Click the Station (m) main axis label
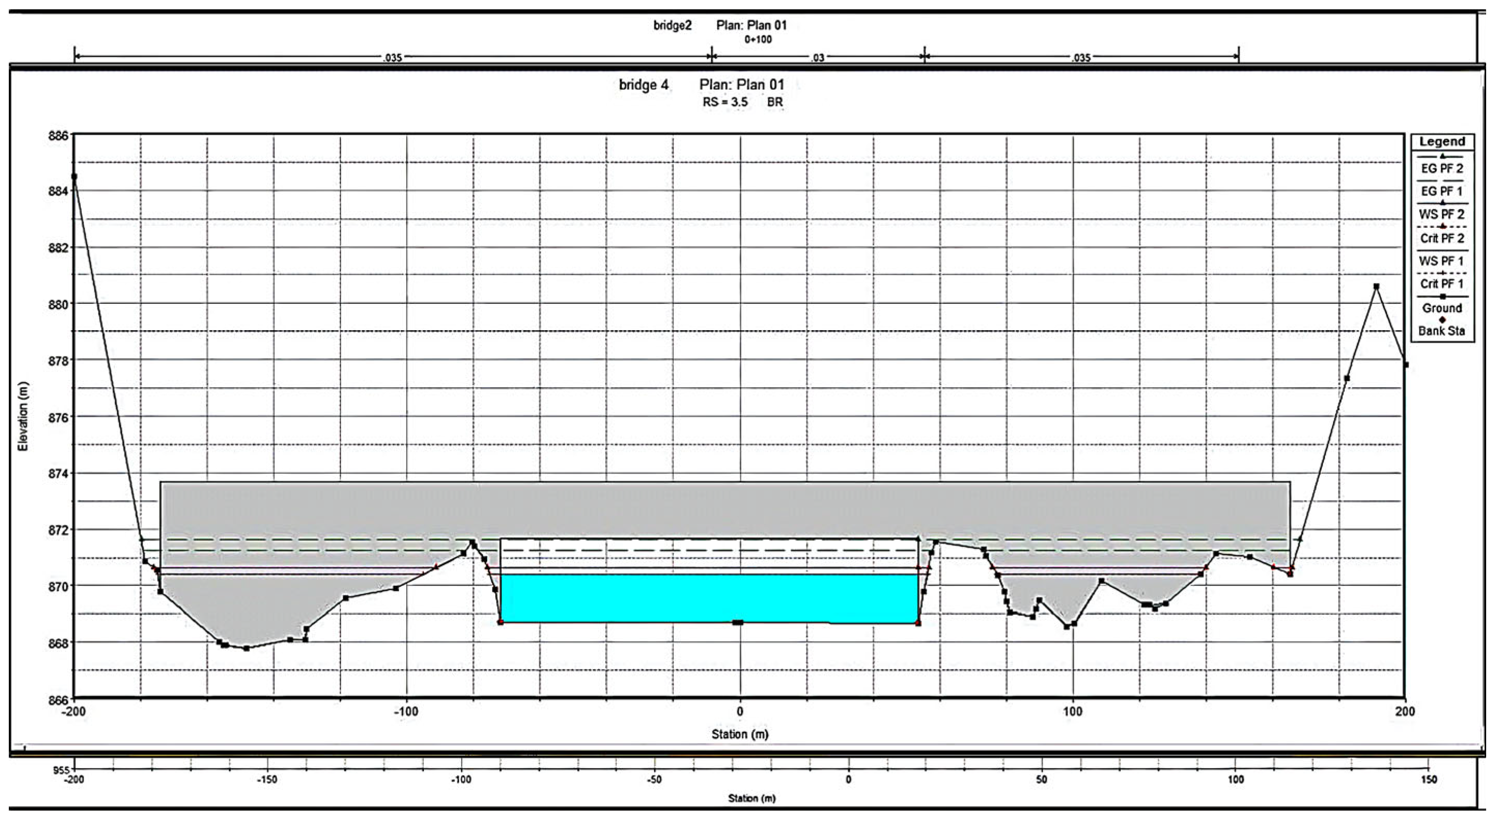Viewport: 1496px width, 823px height. point(739,734)
